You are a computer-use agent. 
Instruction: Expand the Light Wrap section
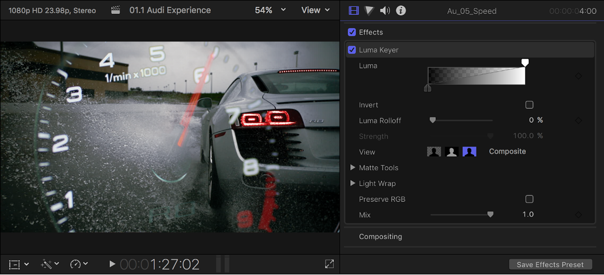[353, 183]
